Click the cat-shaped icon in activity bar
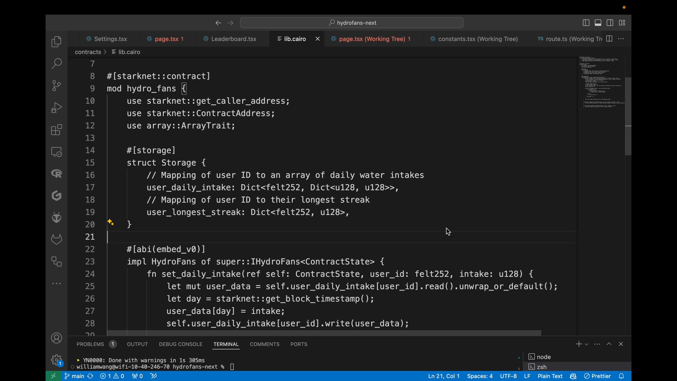677x381 pixels. click(x=56, y=240)
